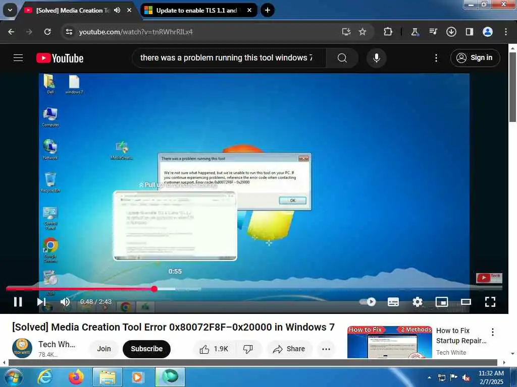Subscribe to the channel
Viewport: 517px width, 387px height.
click(x=147, y=349)
